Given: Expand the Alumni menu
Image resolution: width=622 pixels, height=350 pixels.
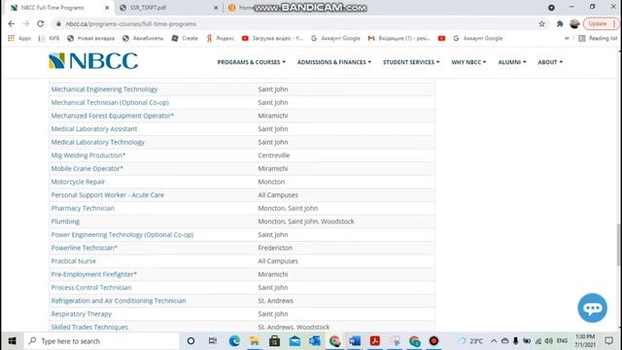Looking at the screenshot, I should click(512, 62).
